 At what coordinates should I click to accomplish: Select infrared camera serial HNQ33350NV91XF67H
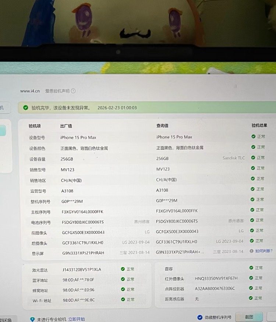pos(216,278)
